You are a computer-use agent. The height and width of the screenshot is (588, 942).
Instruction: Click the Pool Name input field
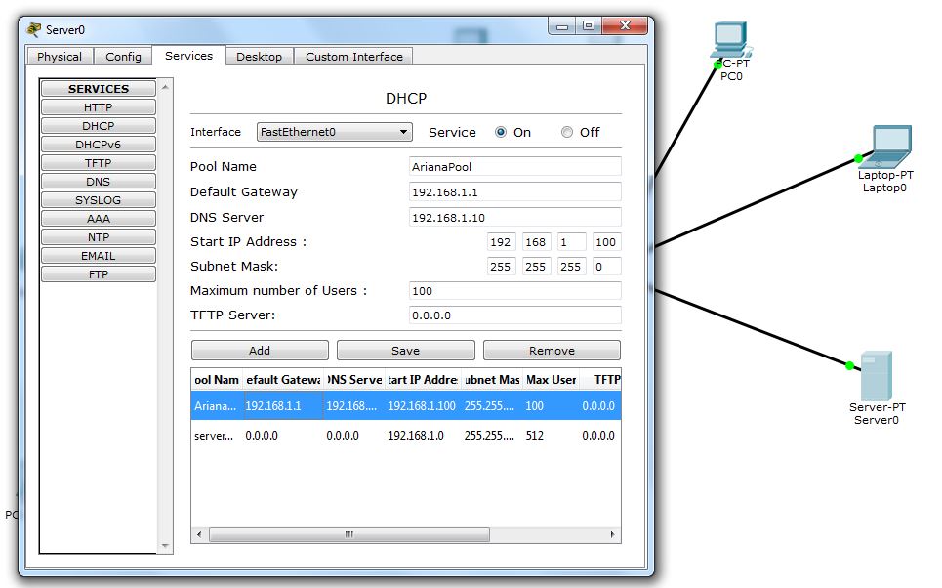(x=514, y=167)
